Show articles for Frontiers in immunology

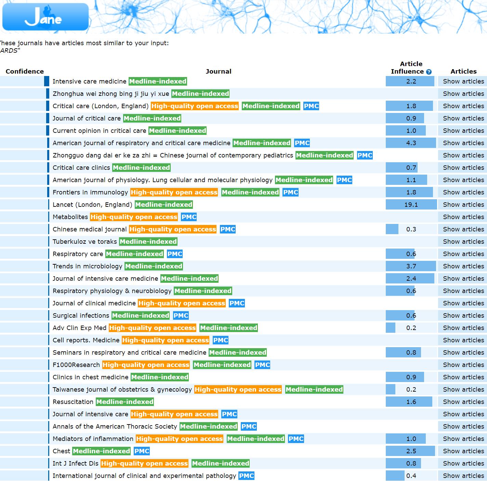(463, 192)
